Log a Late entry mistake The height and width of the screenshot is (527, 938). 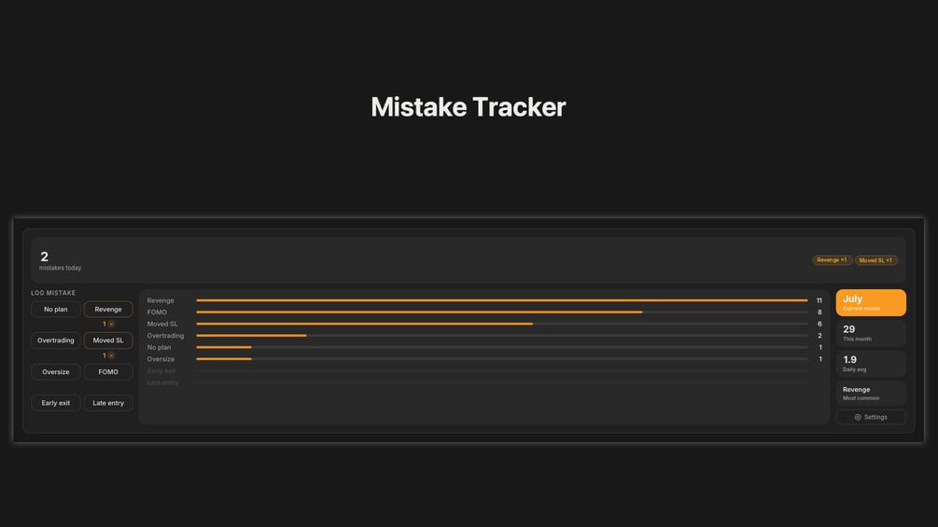click(x=108, y=403)
